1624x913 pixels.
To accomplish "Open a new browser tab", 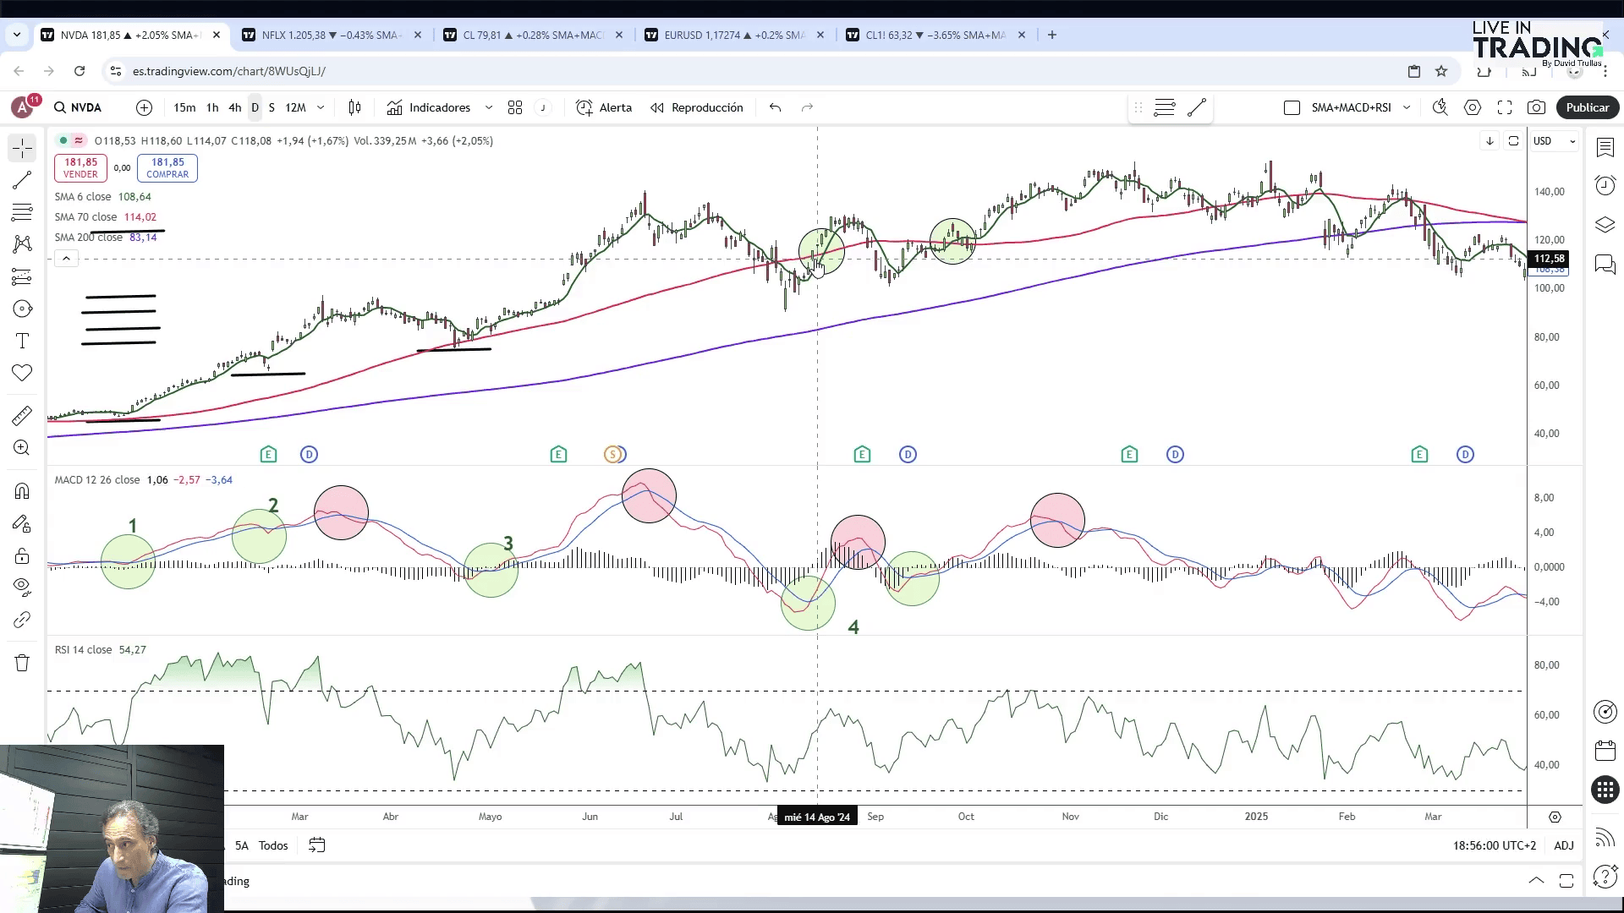I will pyautogui.click(x=1051, y=35).
